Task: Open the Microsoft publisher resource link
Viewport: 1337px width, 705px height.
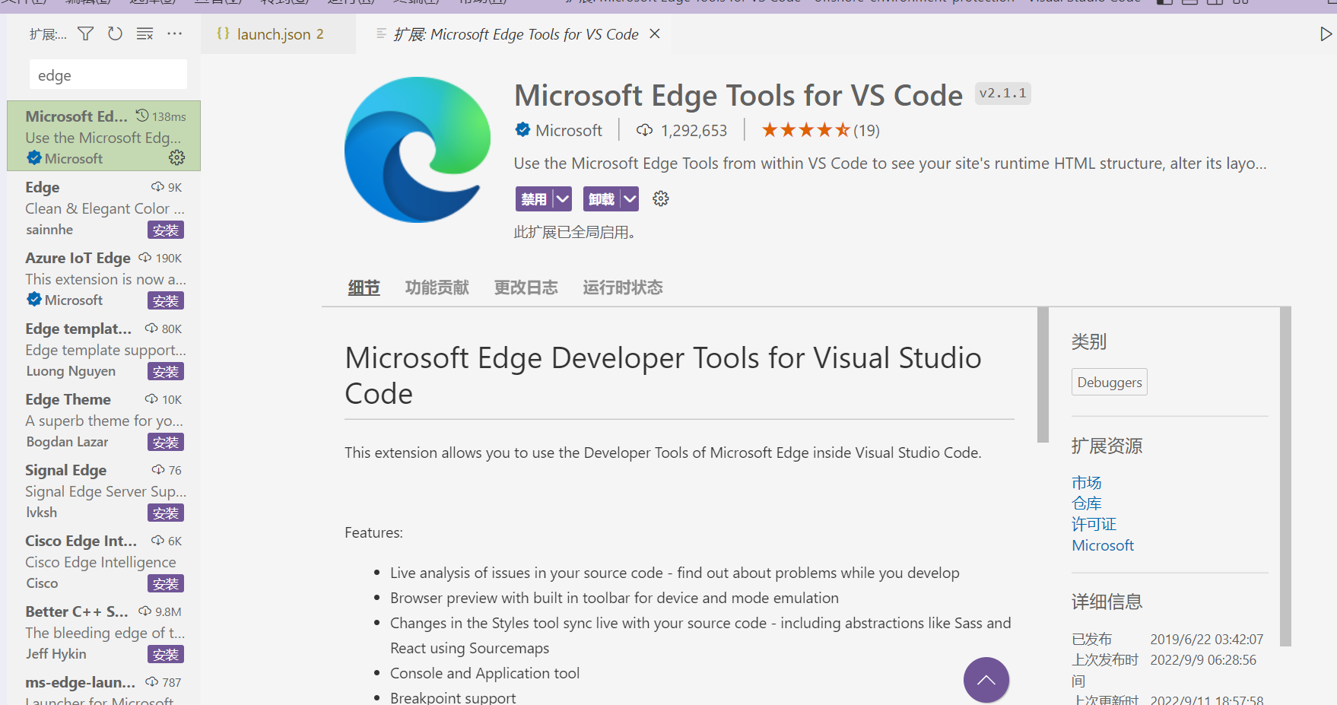Action: pyautogui.click(x=1102, y=545)
